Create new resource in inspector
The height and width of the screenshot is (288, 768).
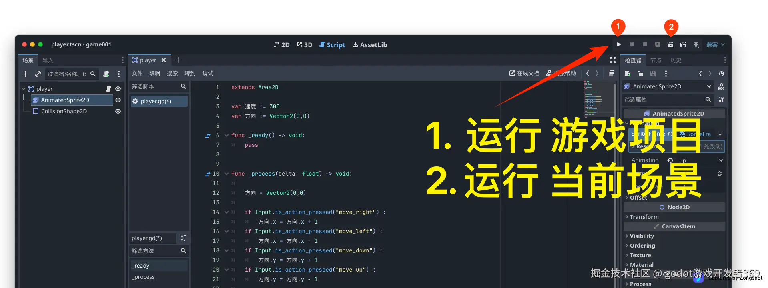tap(628, 74)
